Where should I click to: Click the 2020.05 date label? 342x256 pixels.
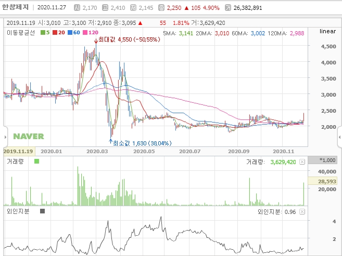144,152
